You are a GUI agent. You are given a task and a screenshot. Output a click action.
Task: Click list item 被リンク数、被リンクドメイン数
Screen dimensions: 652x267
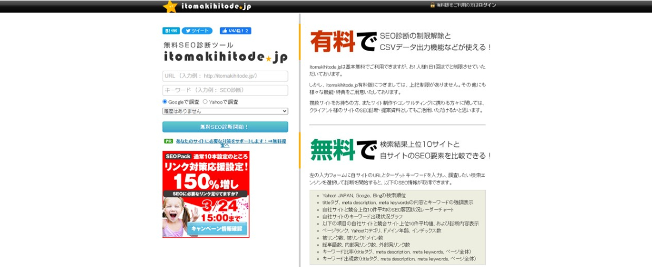(353, 238)
